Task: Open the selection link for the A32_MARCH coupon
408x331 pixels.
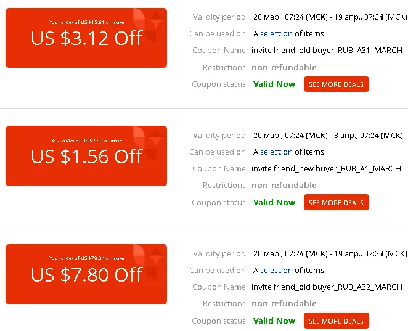Action: point(276,271)
